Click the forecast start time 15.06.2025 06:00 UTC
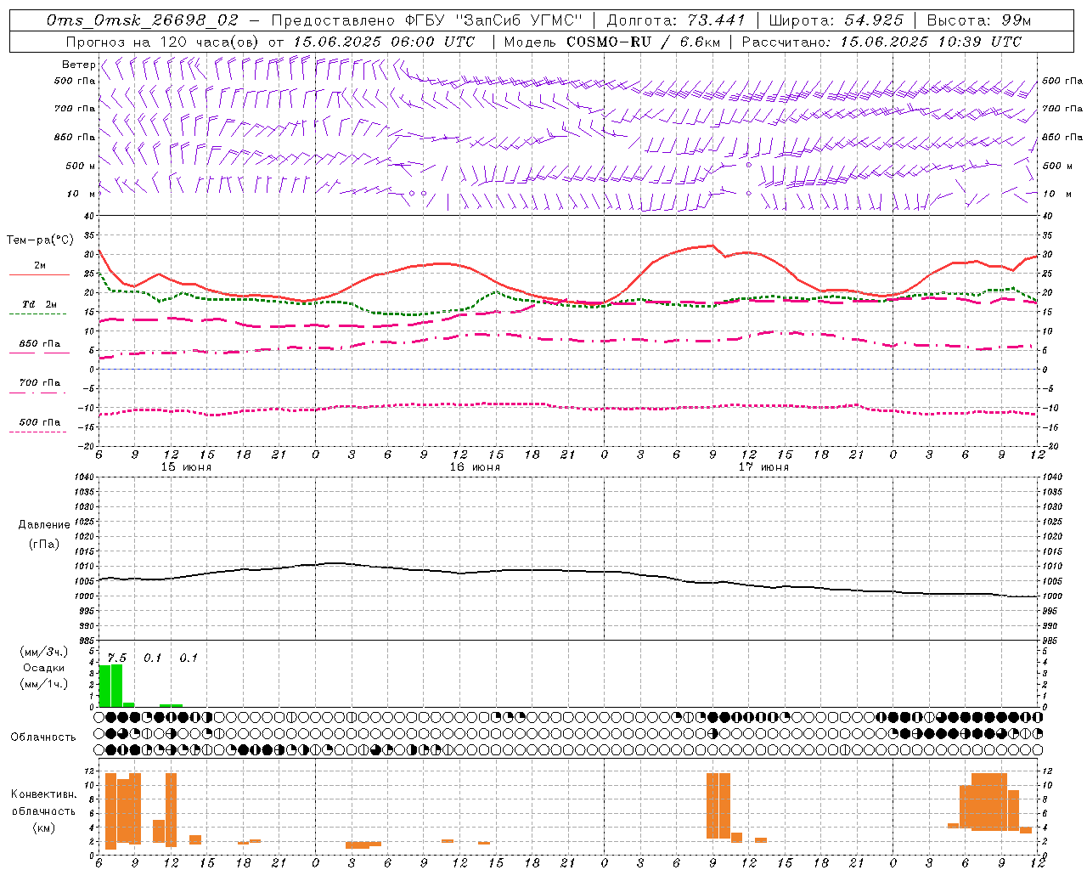 click(384, 41)
